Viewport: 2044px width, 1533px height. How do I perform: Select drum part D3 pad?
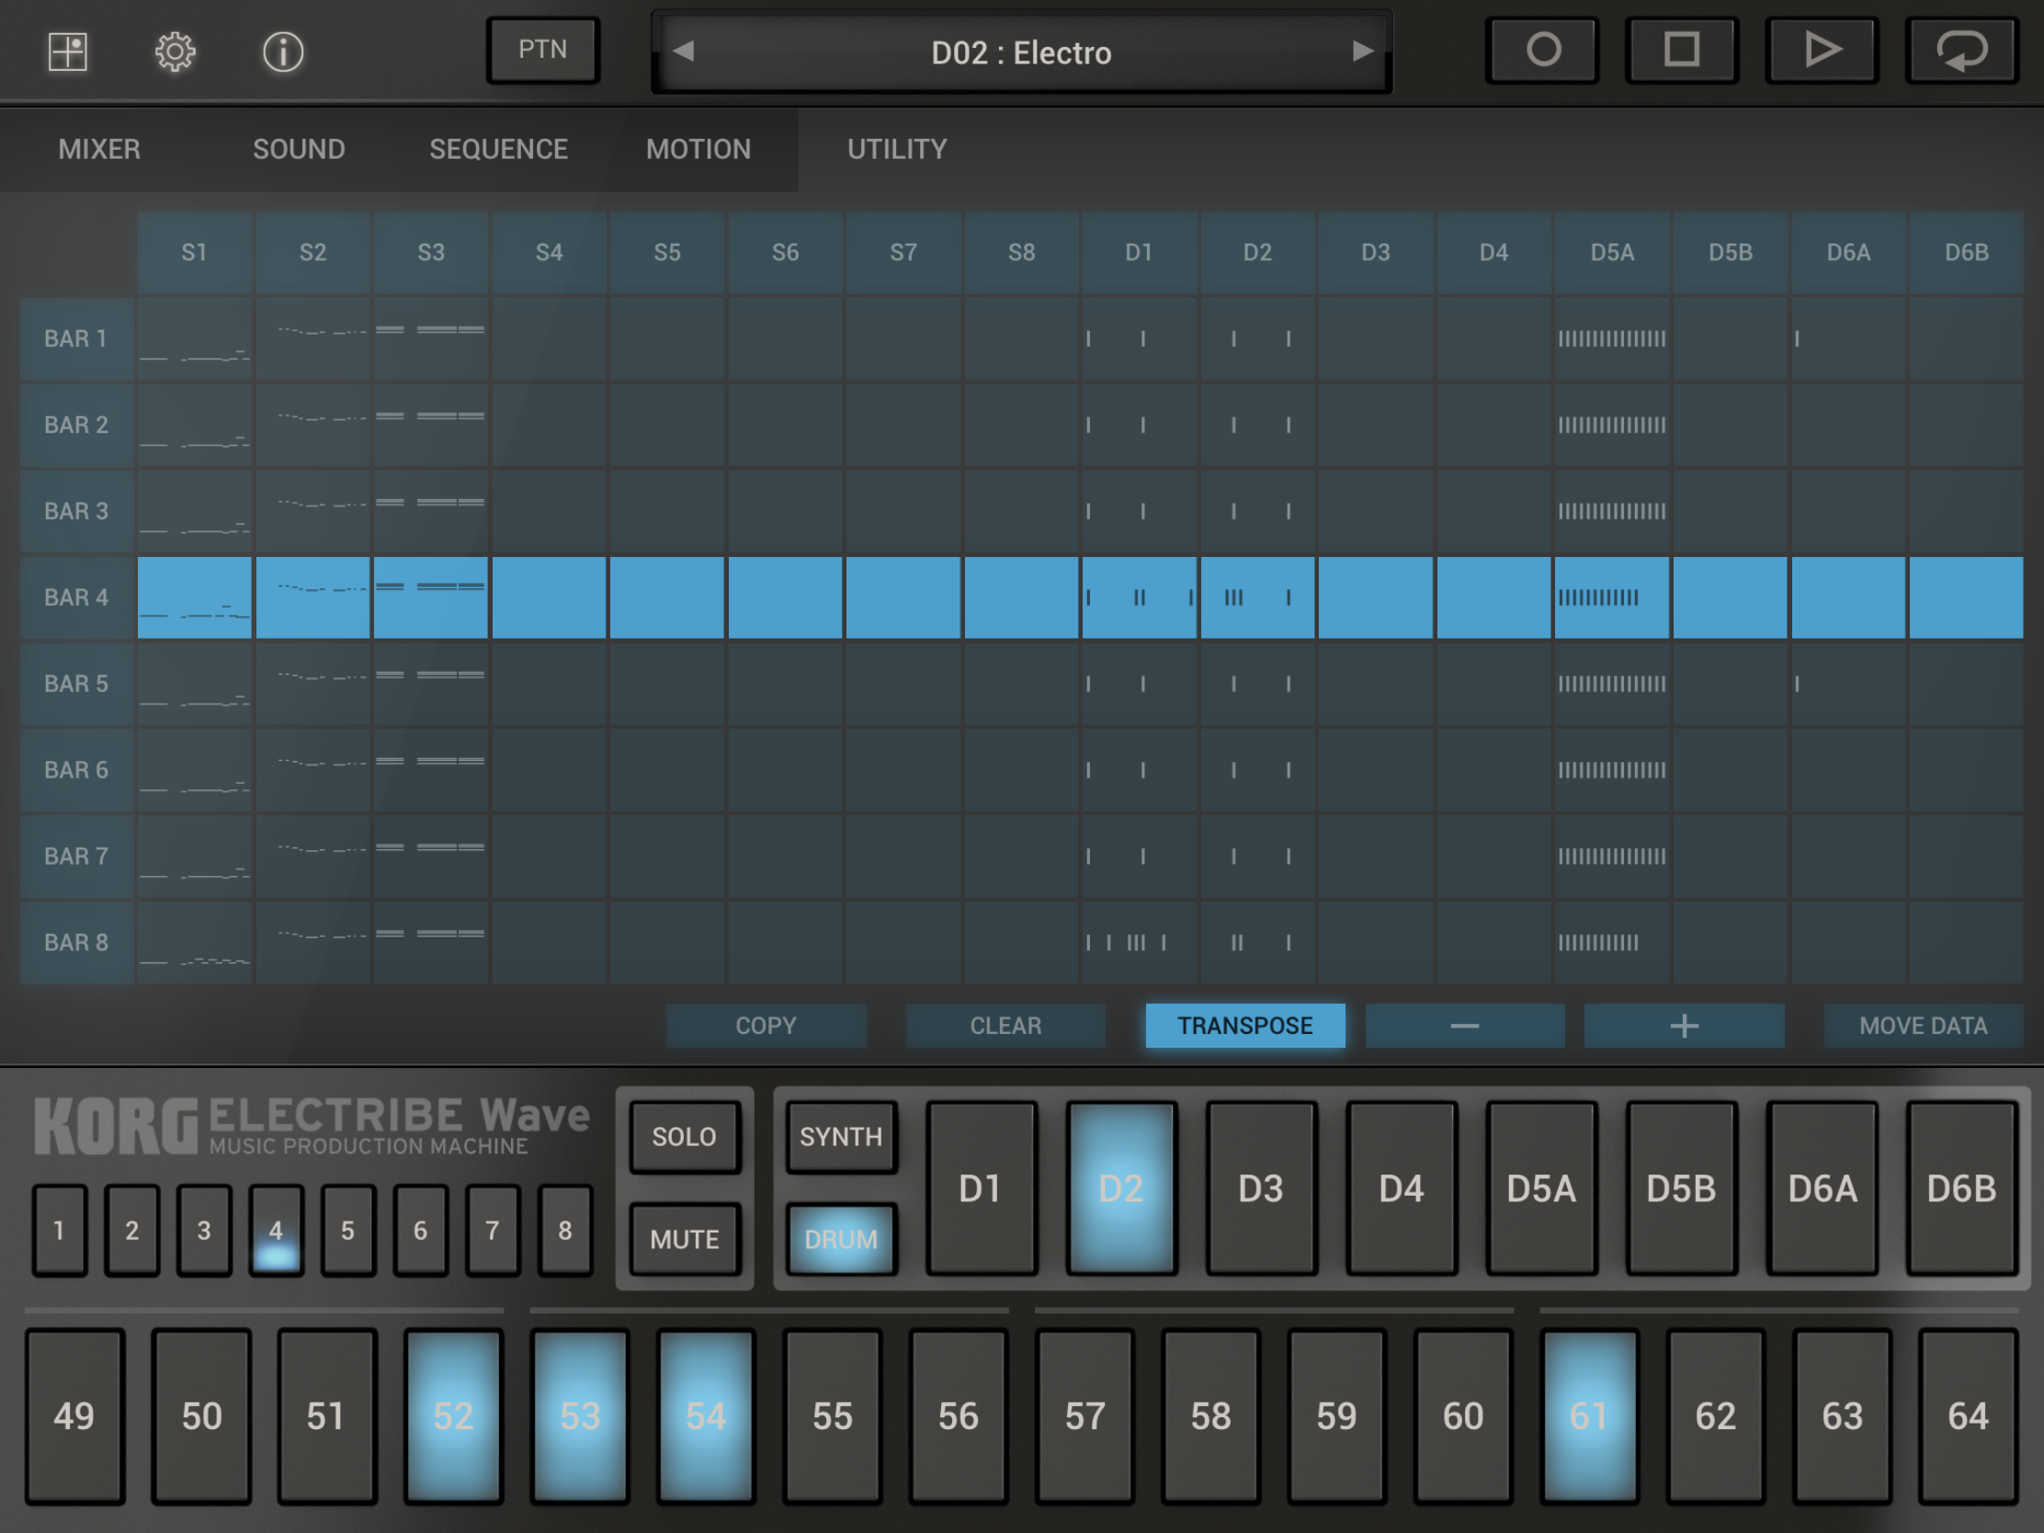tap(1261, 1188)
